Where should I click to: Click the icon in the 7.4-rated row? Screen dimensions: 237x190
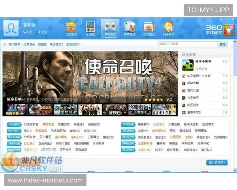coord(184,112)
